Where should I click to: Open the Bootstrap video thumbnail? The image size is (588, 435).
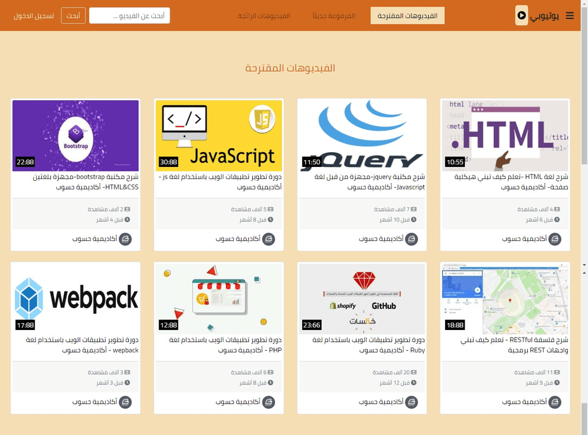point(75,135)
